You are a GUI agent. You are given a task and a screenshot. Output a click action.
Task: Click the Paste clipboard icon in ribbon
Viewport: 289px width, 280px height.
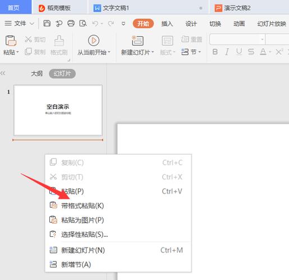(x=11, y=40)
